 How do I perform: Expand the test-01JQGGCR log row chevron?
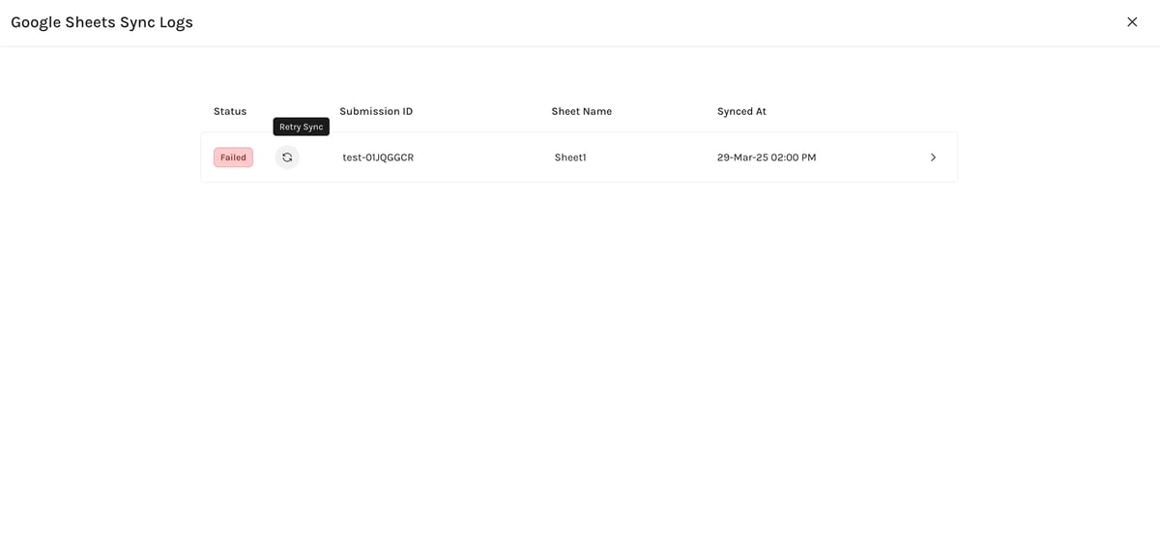tap(933, 157)
